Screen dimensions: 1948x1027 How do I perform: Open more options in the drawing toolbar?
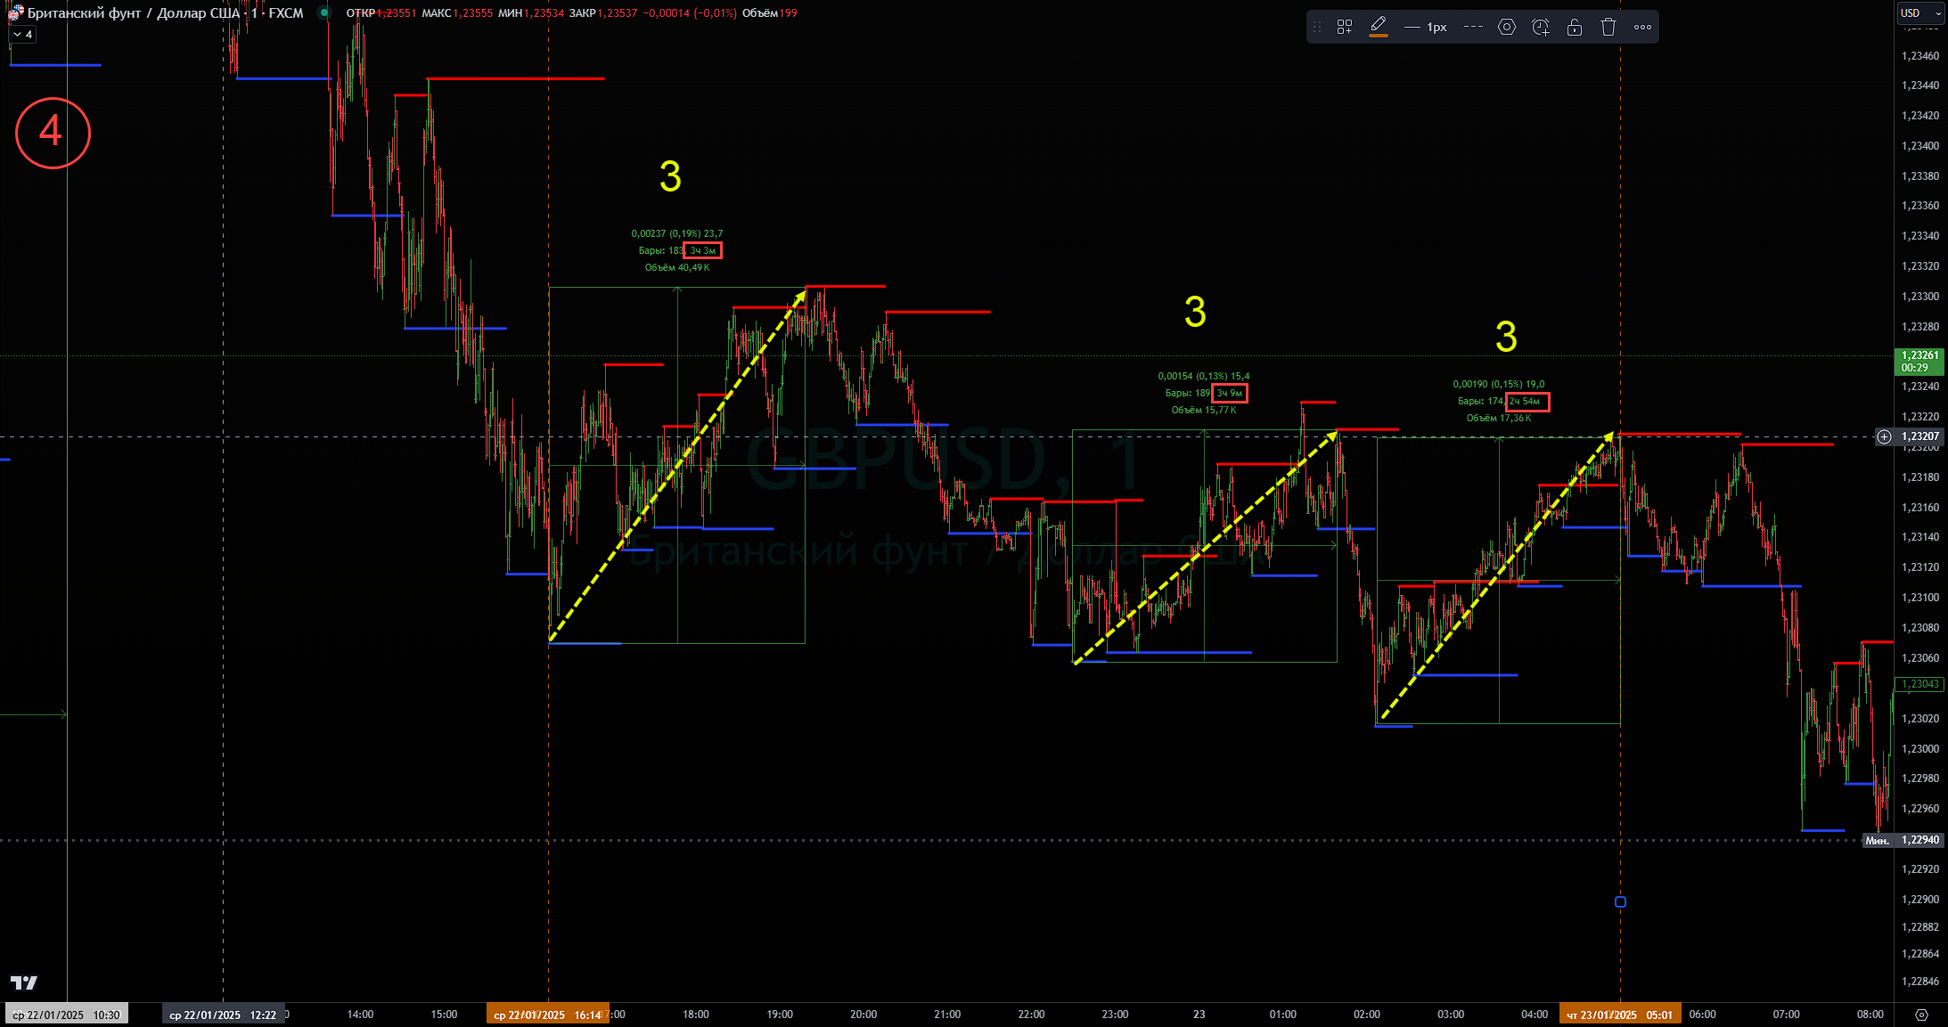[1642, 27]
